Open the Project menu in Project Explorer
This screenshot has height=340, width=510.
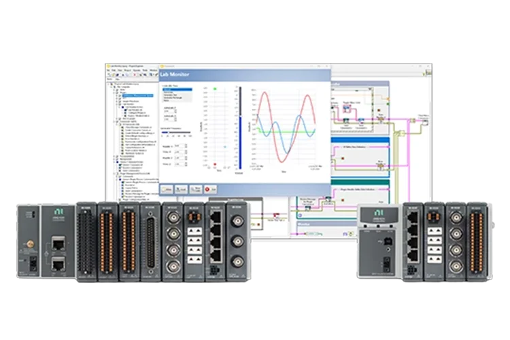pyautogui.click(x=128, y=70)
